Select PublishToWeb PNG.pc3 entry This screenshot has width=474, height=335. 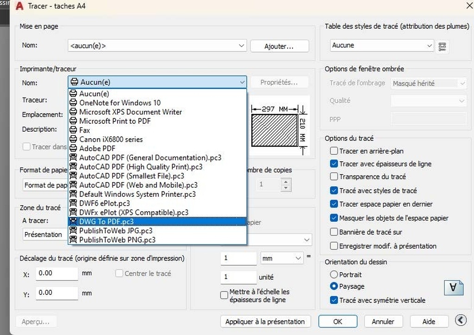pos(157,240)
